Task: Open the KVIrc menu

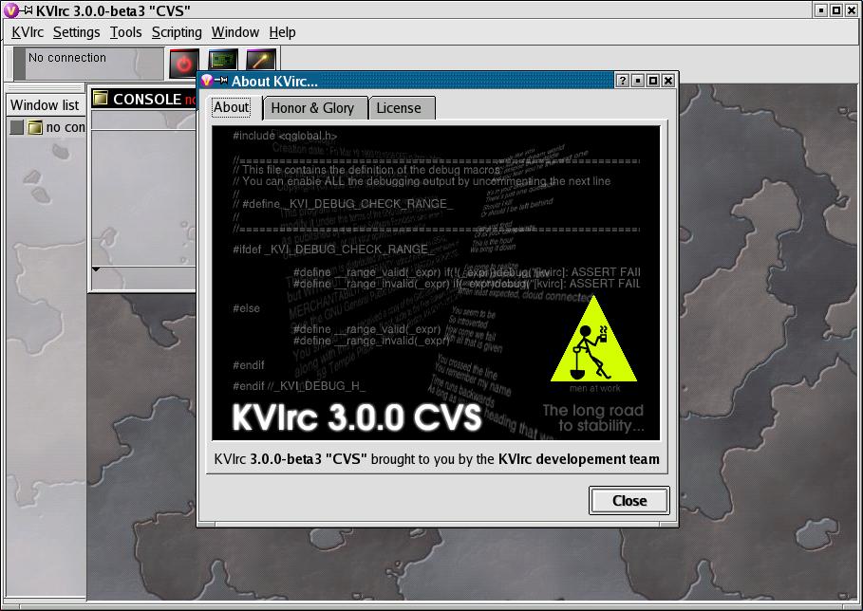Action: coord(28,32)
